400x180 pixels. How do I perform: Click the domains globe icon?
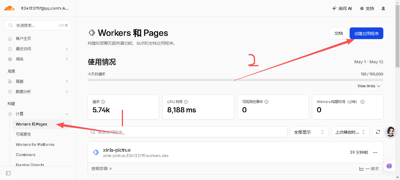pos(10,59)
